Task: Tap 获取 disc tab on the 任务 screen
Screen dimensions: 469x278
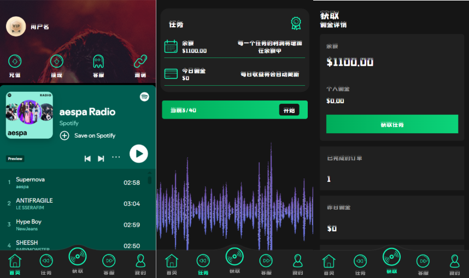Action: tap(234, 259)
